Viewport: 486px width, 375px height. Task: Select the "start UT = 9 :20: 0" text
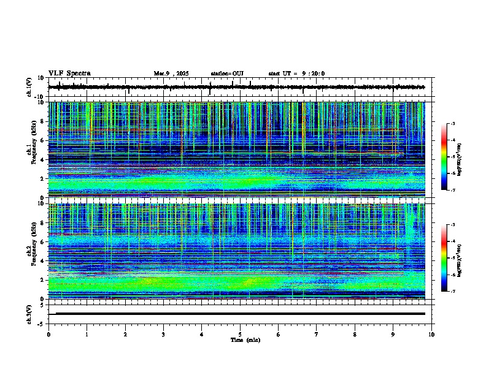click(x=296, y=74)
